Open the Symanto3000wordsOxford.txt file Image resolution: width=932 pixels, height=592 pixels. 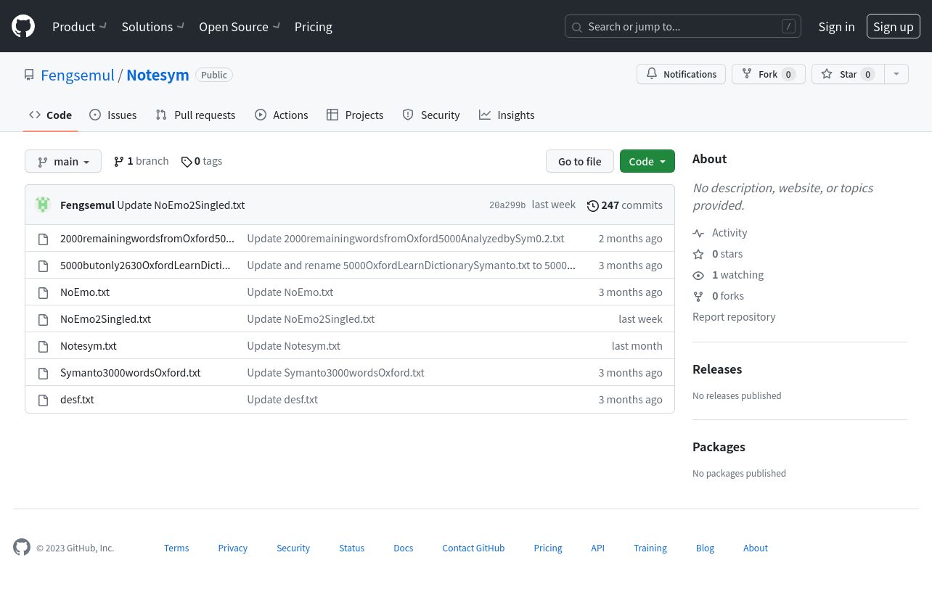pyautogui.click(x=131, y=373)
